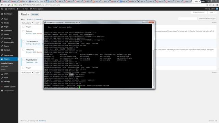Open Testimonials in the sidebar
Image resolution: width=219 pixels, height=123 pixels.
coord(9,42)
